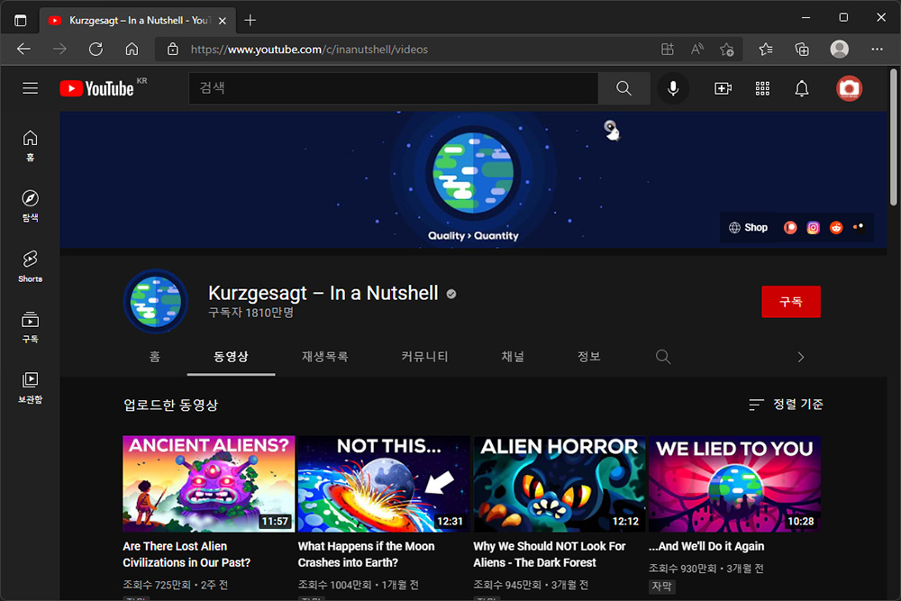Switch to the channel 홈 tab
Viewport: 901px width, 601px height.
click(x=155, y=357)
